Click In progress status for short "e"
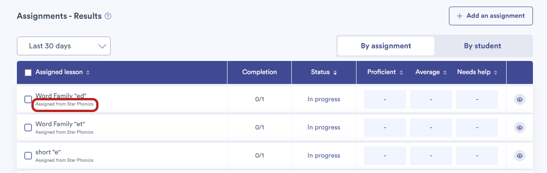 [324, 156]
